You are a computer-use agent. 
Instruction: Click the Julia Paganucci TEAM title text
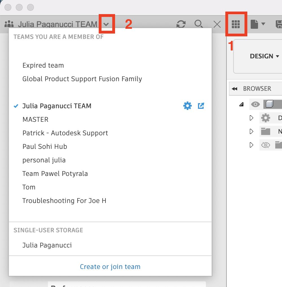coord(58,24)
